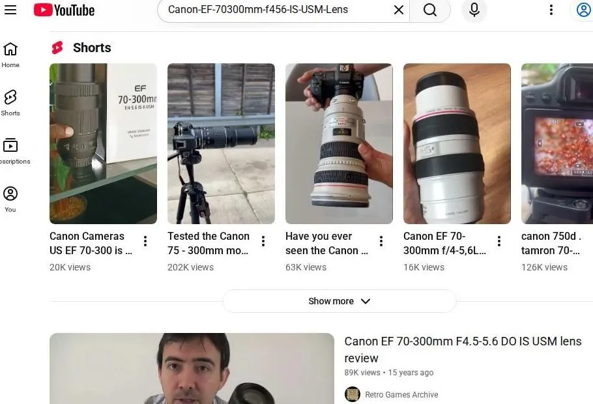This screenshot has width=593, height=404.
Task: Start voice search with microphone
Action: point(474,10)
